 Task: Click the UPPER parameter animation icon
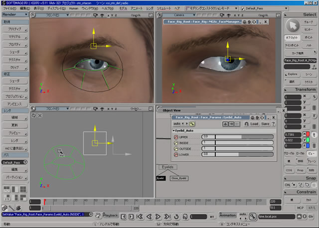[176, 136]
